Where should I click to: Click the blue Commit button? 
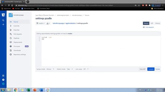click(151, 69)
